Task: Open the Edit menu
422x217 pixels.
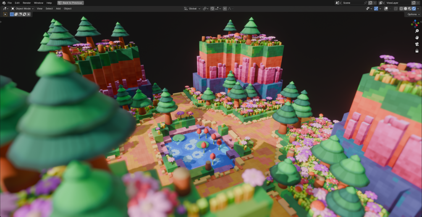Action: coord(17,3)
